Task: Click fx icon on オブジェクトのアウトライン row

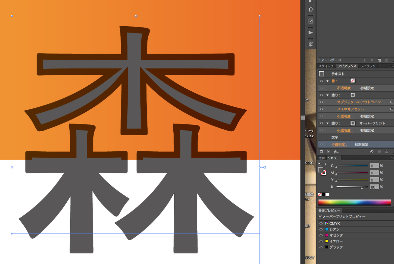Action: pyautogui.click(x=391, y=102)
